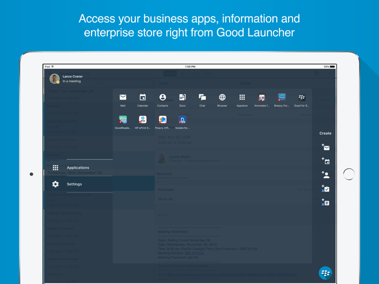
Task: Open the Notate for... app icon
Action: (182, 120)
